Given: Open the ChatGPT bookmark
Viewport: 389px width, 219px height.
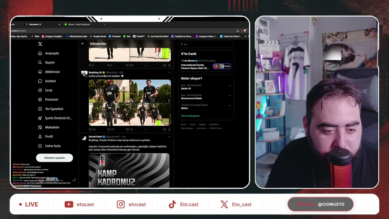Looking at the screenshot, I should [x=139, y=36].
